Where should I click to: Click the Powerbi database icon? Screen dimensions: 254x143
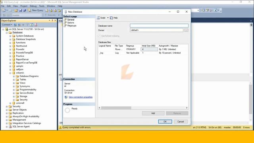[14, 49]
